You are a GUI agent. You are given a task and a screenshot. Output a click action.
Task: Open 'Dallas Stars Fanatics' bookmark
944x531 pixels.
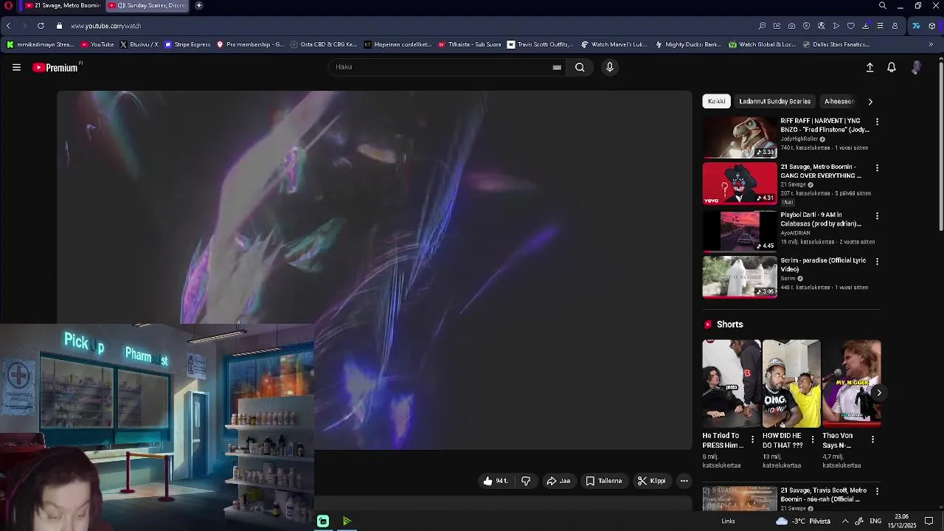coord(836,44)
